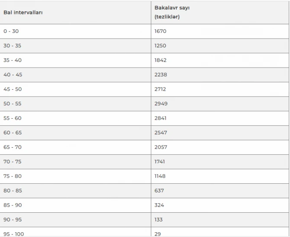Viewport: 290px width, 237px height.
Task: Select the 55 - 60 interval cell
Action: [75, 118]
